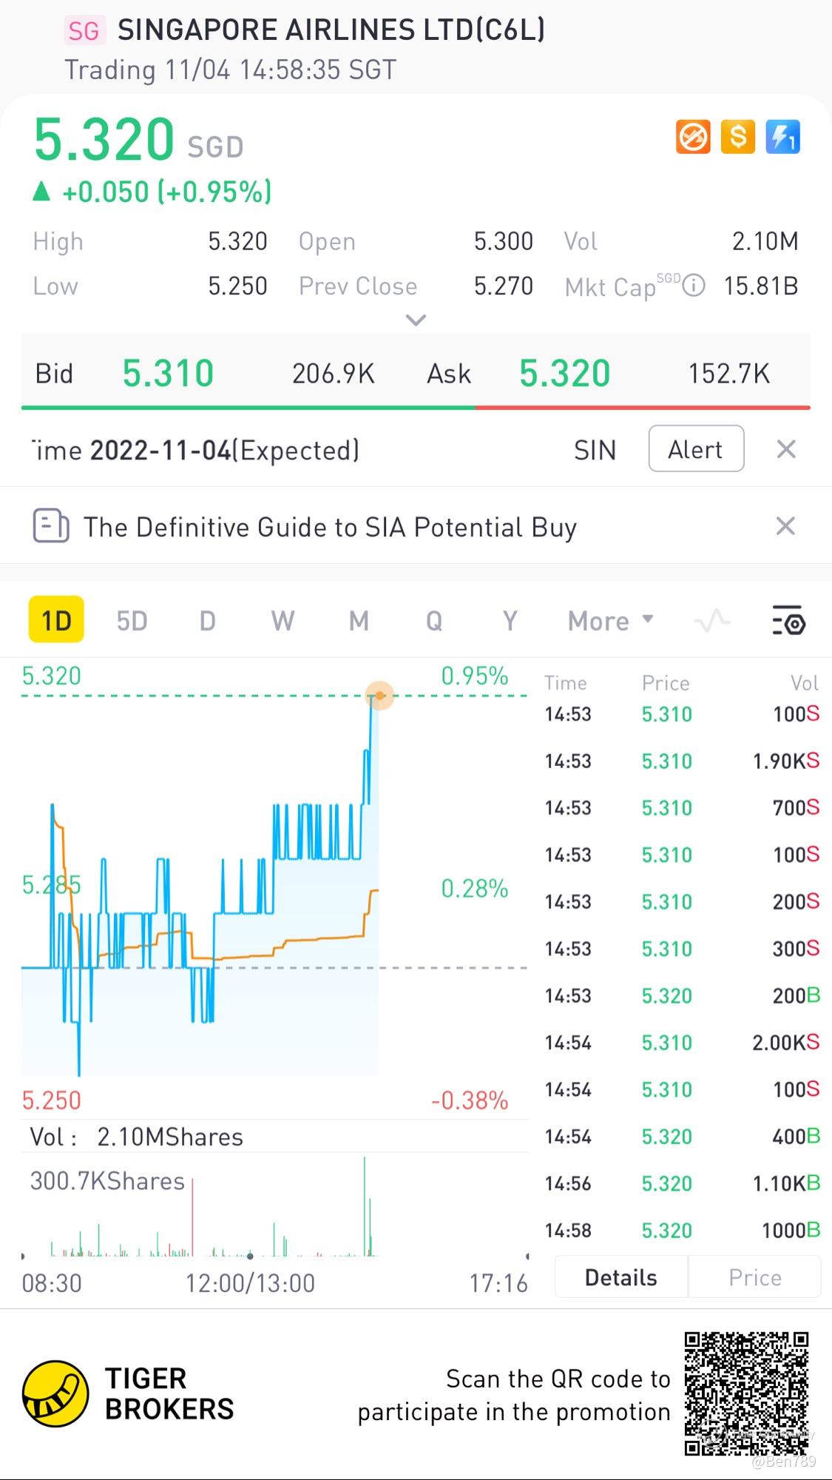This screenshot has height=1480, width=832.
Task: Switch to the Price tab
Action: [x=754, y=1277]
